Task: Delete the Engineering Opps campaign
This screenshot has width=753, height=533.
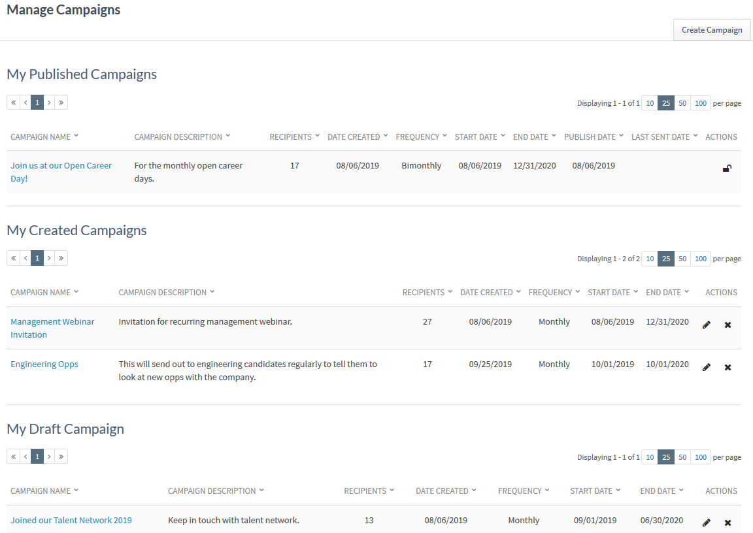Action: pos(728,367)
